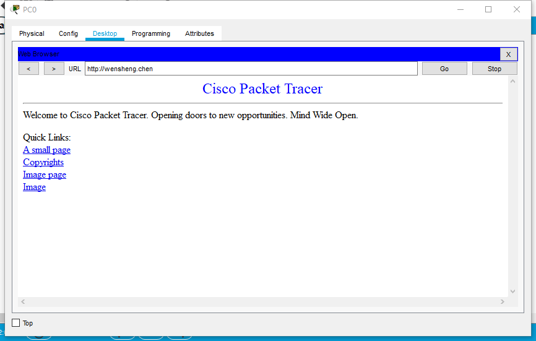Go forward with the browser forward button
Image resolution: width=536 pixels, height=341 pixels.
point(54,69)
